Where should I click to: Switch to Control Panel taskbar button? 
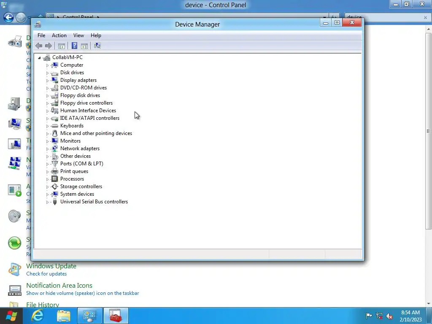coord(90,316)
